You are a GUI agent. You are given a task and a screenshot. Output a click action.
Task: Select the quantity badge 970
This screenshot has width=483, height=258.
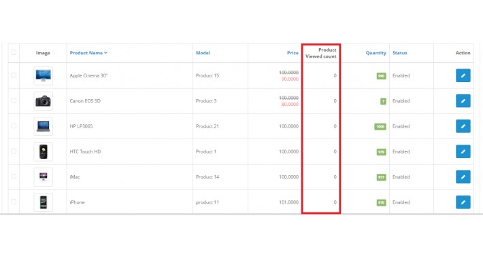point(382,202)
